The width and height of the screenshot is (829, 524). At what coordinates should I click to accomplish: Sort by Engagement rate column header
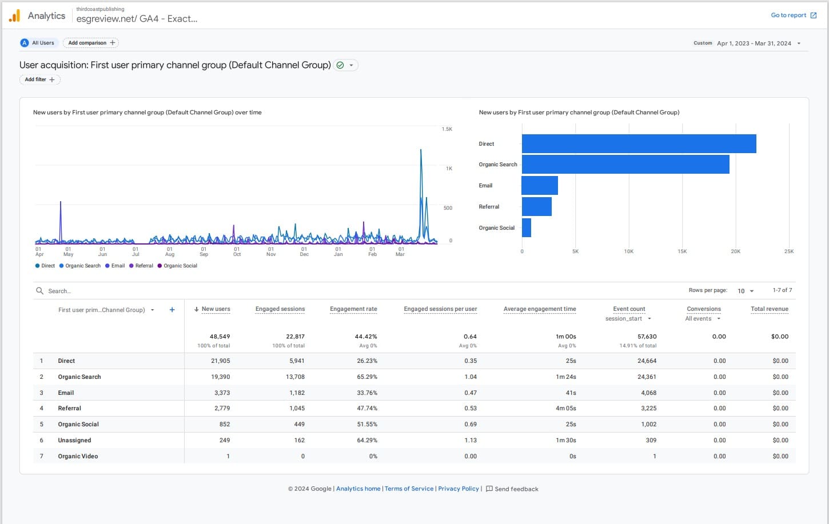coord(353,309)
